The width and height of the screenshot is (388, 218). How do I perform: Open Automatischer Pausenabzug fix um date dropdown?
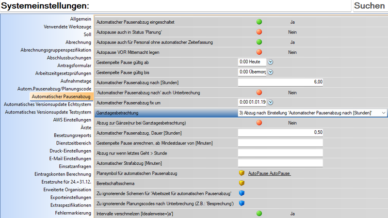[271, 102]
